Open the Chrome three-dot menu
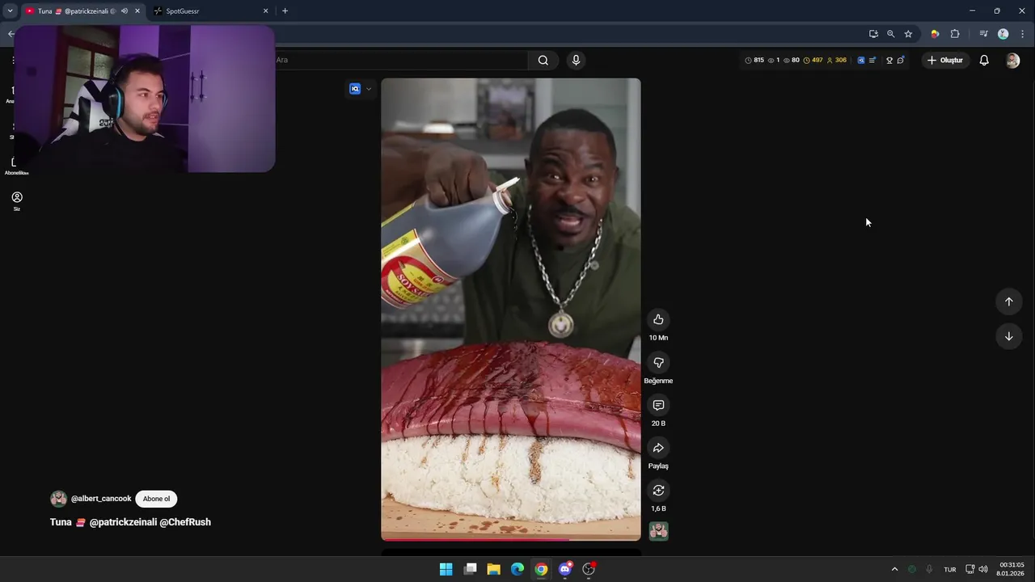This screenshot has width=1035, height=582. [x=1023, y=34]
